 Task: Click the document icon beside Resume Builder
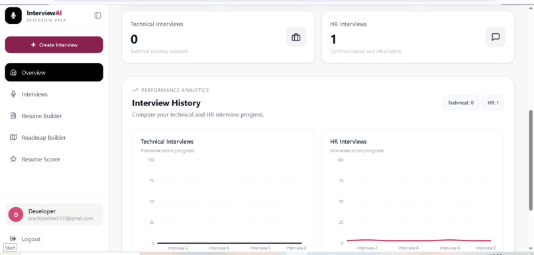tap(13, 116)
